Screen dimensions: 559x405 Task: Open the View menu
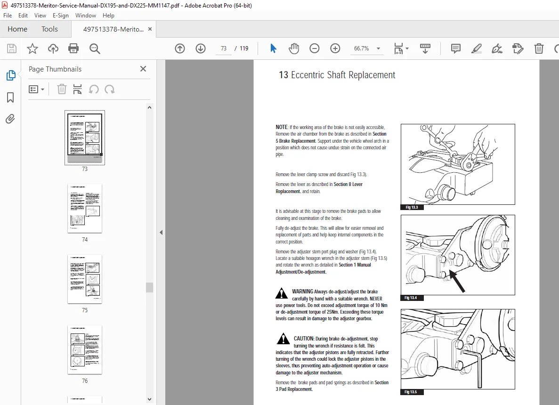[x=40, y=16]
